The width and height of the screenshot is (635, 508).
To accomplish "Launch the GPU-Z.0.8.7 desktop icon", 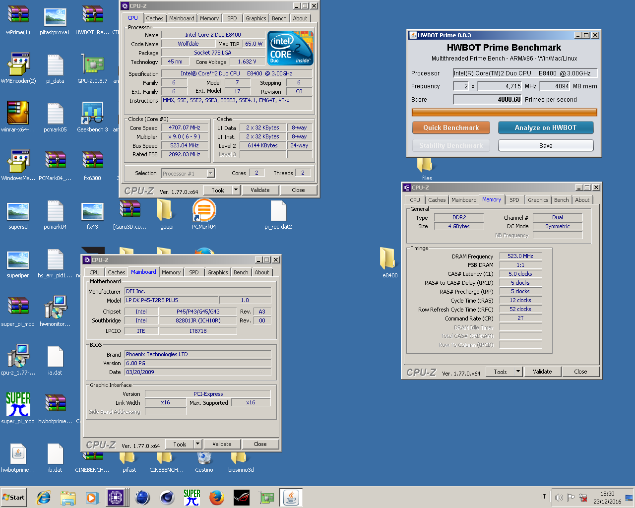I will click(92, 64).
